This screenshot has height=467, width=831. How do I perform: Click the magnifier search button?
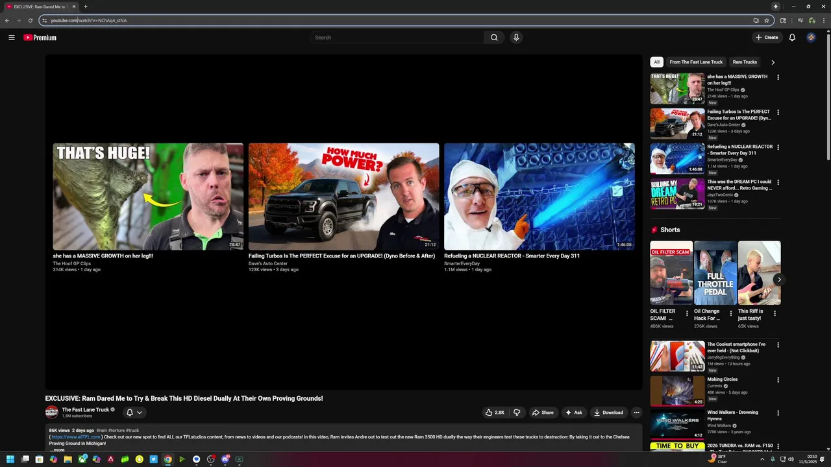494,38
